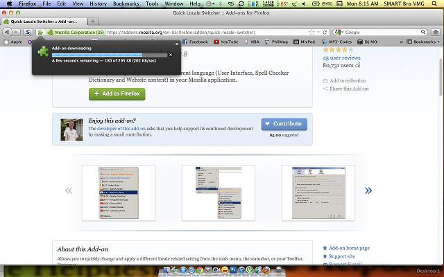Open the MP3-Codes bookmark

336,42
